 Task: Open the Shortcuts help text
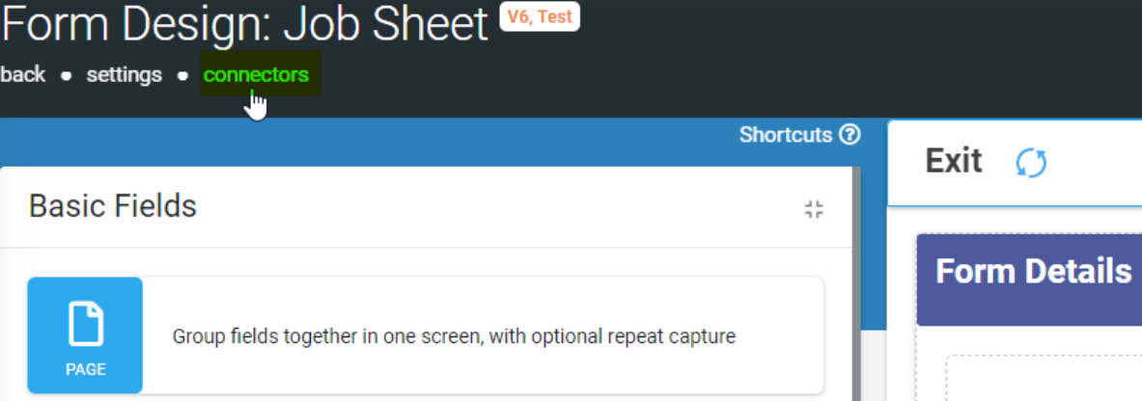(785, 135)
